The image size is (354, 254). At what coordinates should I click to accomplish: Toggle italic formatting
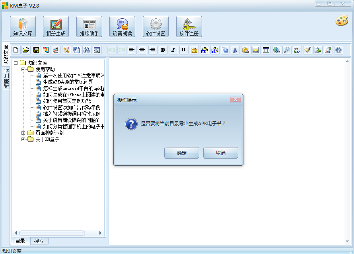click(173, 50)
